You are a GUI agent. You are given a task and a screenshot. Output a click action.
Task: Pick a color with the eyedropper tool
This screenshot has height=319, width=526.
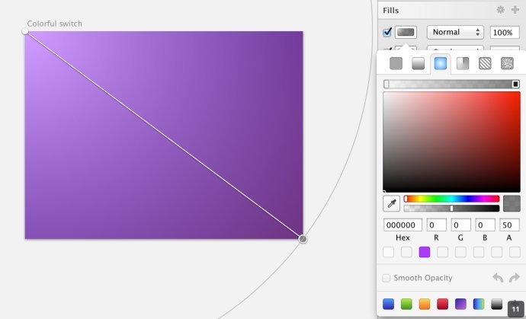(x=392, y=203)
